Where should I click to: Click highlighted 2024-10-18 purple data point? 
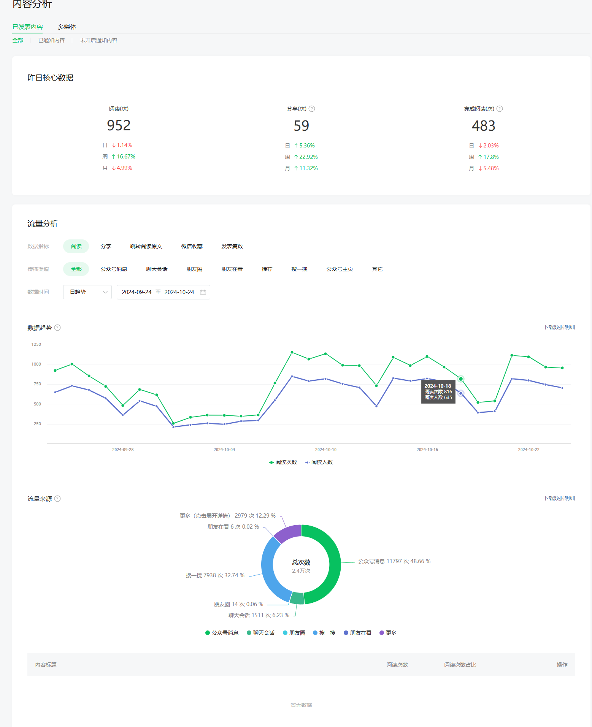pos(461,393)
